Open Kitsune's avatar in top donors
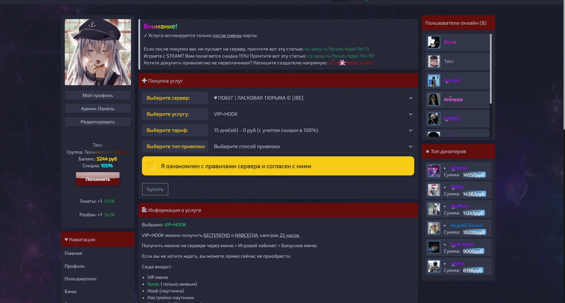The width and height of the screenshot is (565, 303). point(434,171)
